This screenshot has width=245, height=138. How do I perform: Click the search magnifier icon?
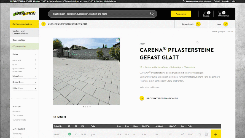[x=152, y=14]
